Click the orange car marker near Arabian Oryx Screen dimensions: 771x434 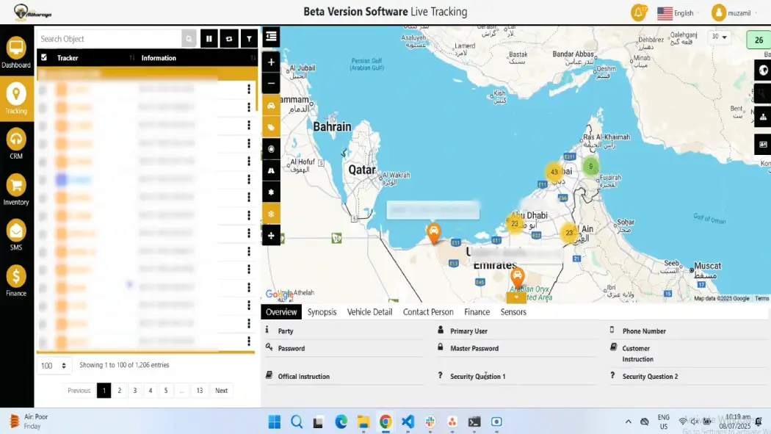pyautogui.click(x=517, y=277)
